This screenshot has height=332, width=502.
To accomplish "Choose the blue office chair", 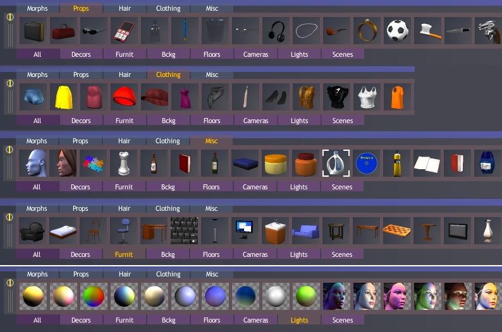I will (123, 231).
